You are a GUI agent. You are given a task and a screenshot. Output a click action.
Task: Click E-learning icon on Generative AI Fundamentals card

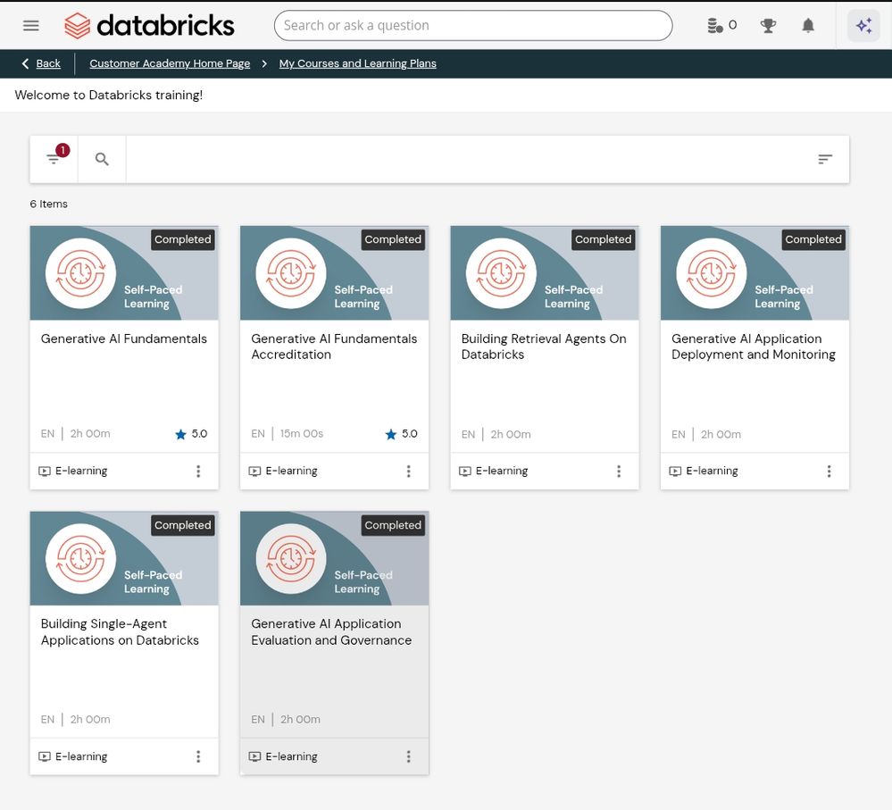point(45,471)
